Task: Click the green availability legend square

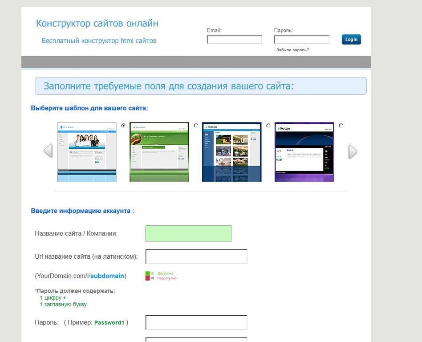Action: [x=147, y=273]
